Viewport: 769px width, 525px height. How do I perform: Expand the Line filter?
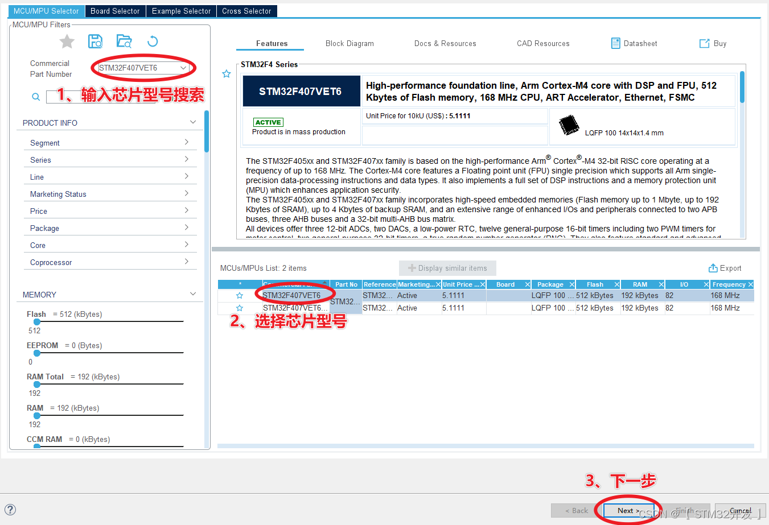110,177
